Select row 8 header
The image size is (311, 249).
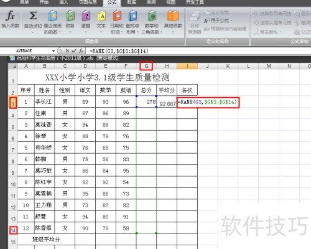pyautogui.click(x=13, y=159)
